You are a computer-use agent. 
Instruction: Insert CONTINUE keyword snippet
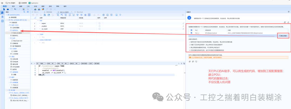click(84, 63)
